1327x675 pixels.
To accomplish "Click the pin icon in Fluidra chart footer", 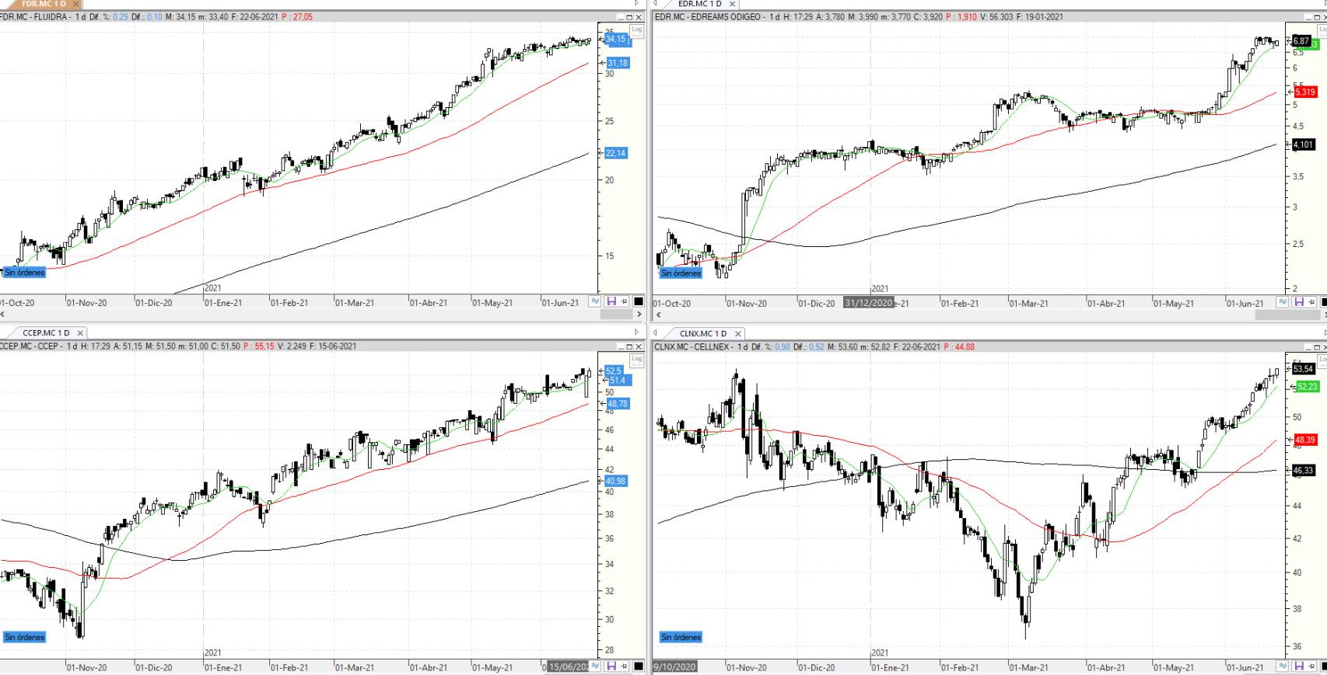I will pos(624,302).
